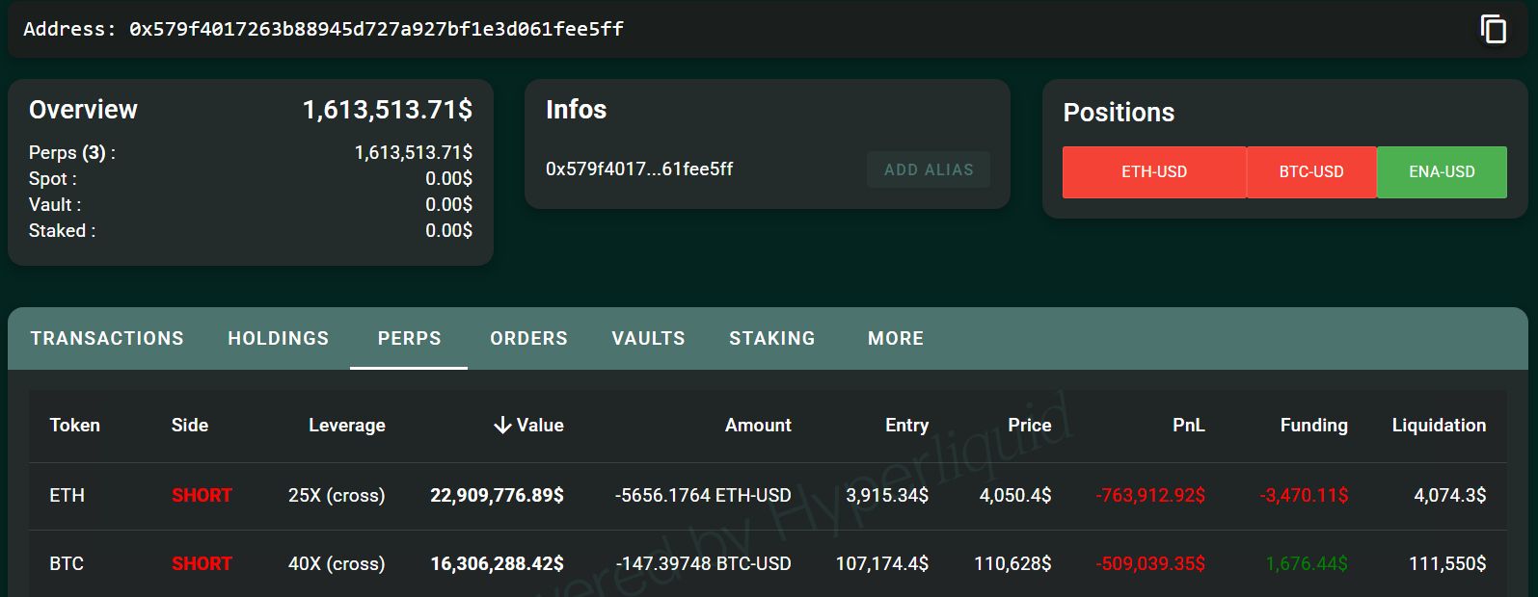Expand the More menu
This screenshot has width=1538, height=597.
895,339
